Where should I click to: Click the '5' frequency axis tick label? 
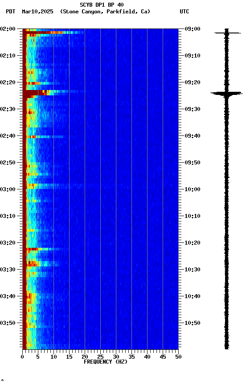38,357
